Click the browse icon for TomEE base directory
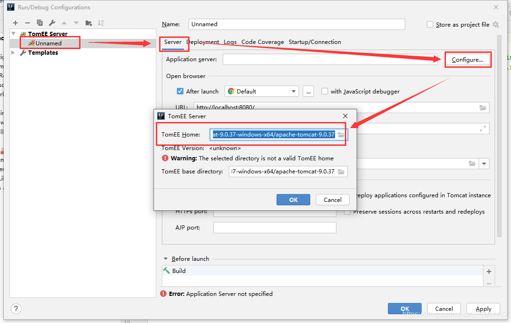This screenshot has width=511, height=323. click(341, 172)
